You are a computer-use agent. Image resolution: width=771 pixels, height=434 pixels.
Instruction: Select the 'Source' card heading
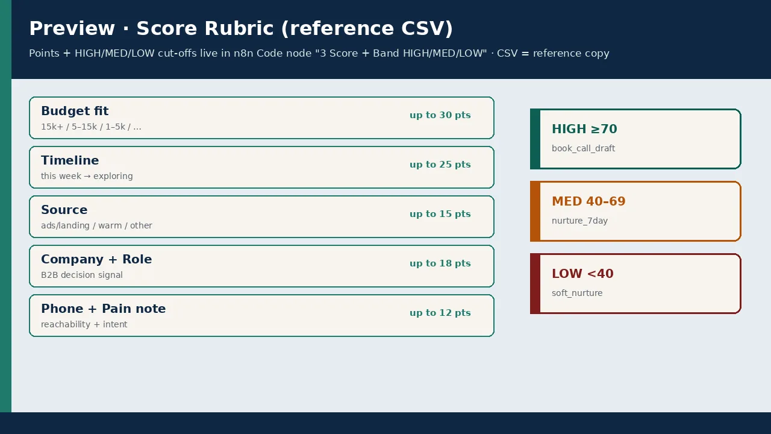pos(64,210)
